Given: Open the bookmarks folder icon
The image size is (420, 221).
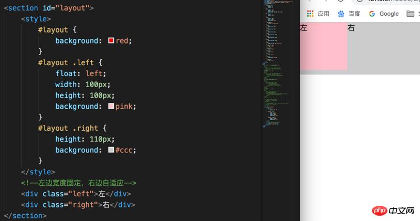Looking at the screenshot, I should point(411,14).
